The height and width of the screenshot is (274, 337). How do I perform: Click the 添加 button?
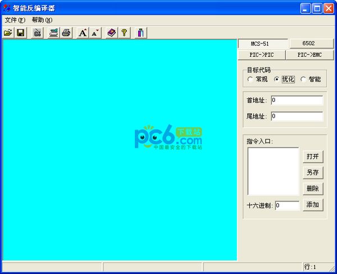click(x=313, y=205)
